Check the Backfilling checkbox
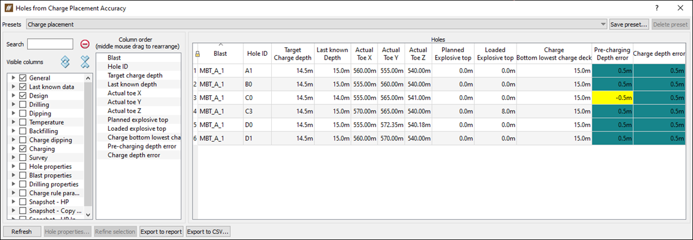693x240 pixels. [x=23, y=131]
